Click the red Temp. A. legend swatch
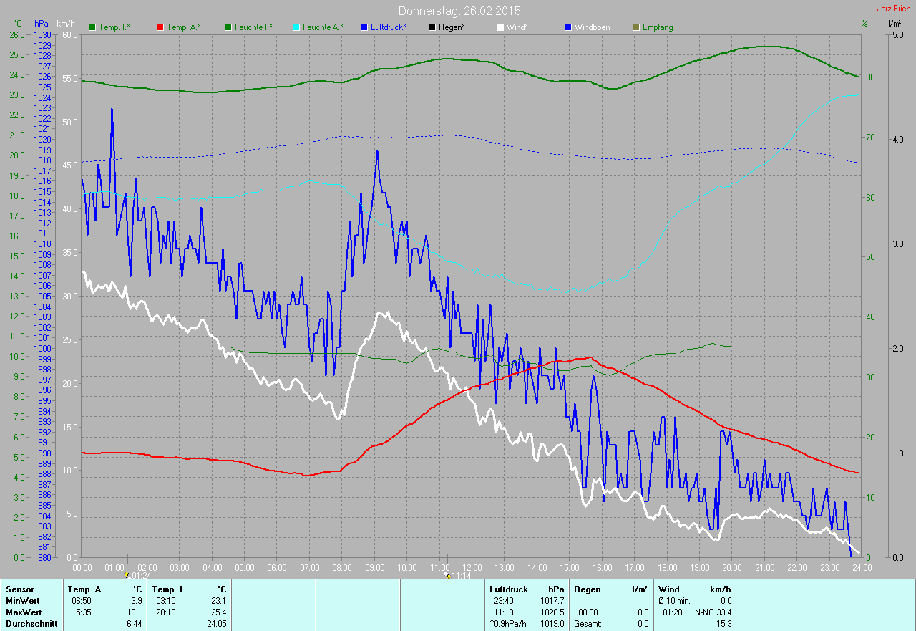This screenshot has width=916, height=631. point(160,27)
